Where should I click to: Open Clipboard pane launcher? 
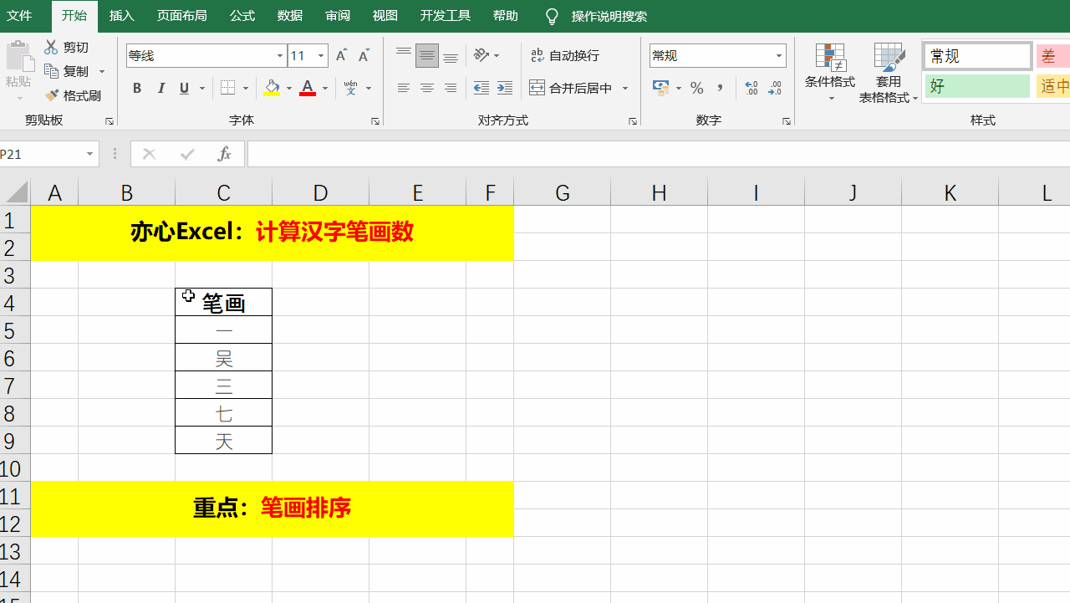[110, 121]
